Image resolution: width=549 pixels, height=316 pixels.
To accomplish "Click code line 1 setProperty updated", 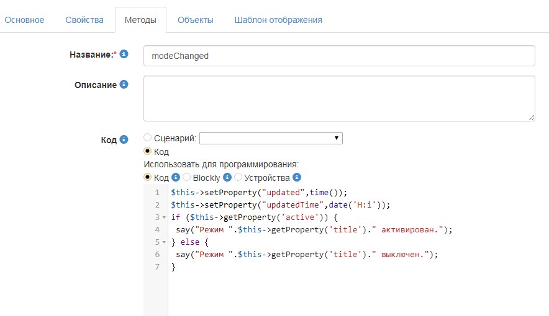I will pyautogui.click(x=259, y=193).
